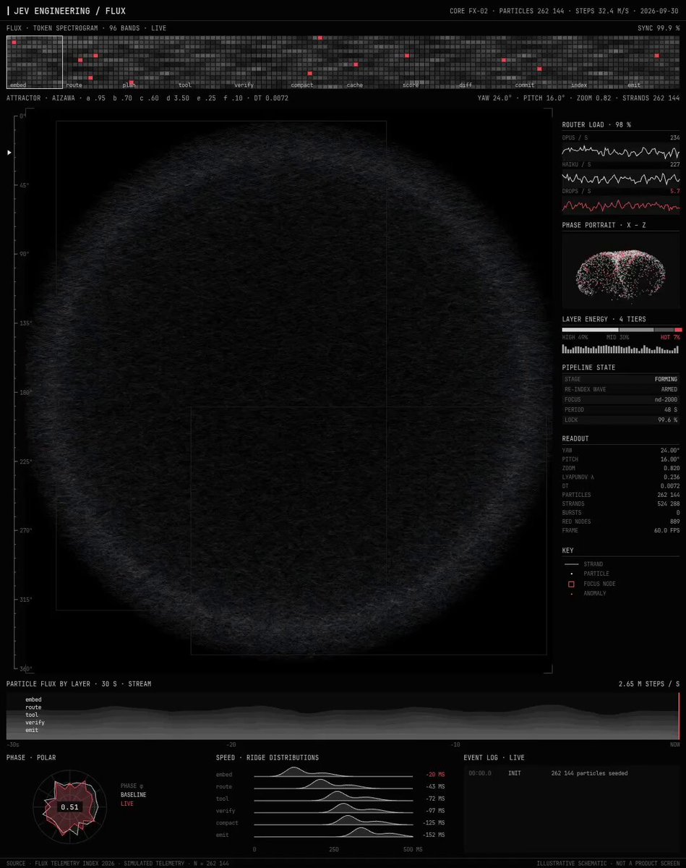Select the BURSTS readout row
686x868 pixels.
[x=621, y=512]
